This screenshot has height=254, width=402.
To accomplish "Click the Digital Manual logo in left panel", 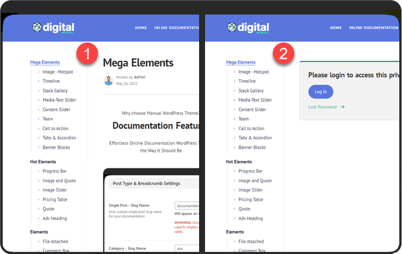I will 53,27.
